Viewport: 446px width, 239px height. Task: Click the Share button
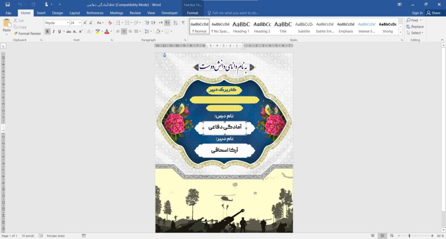point(433,13)
